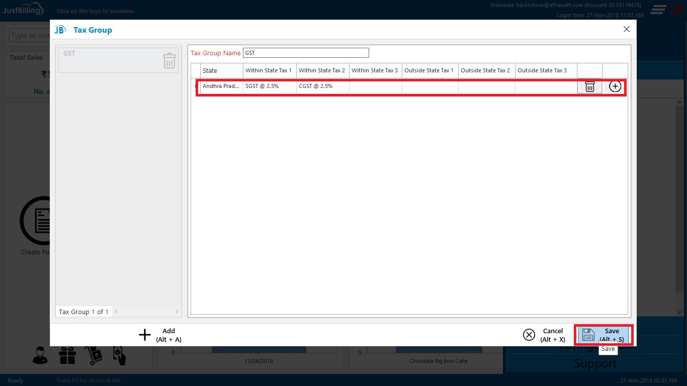
Task: Click Within State Tax 2 column header
Action: [323, 70]
